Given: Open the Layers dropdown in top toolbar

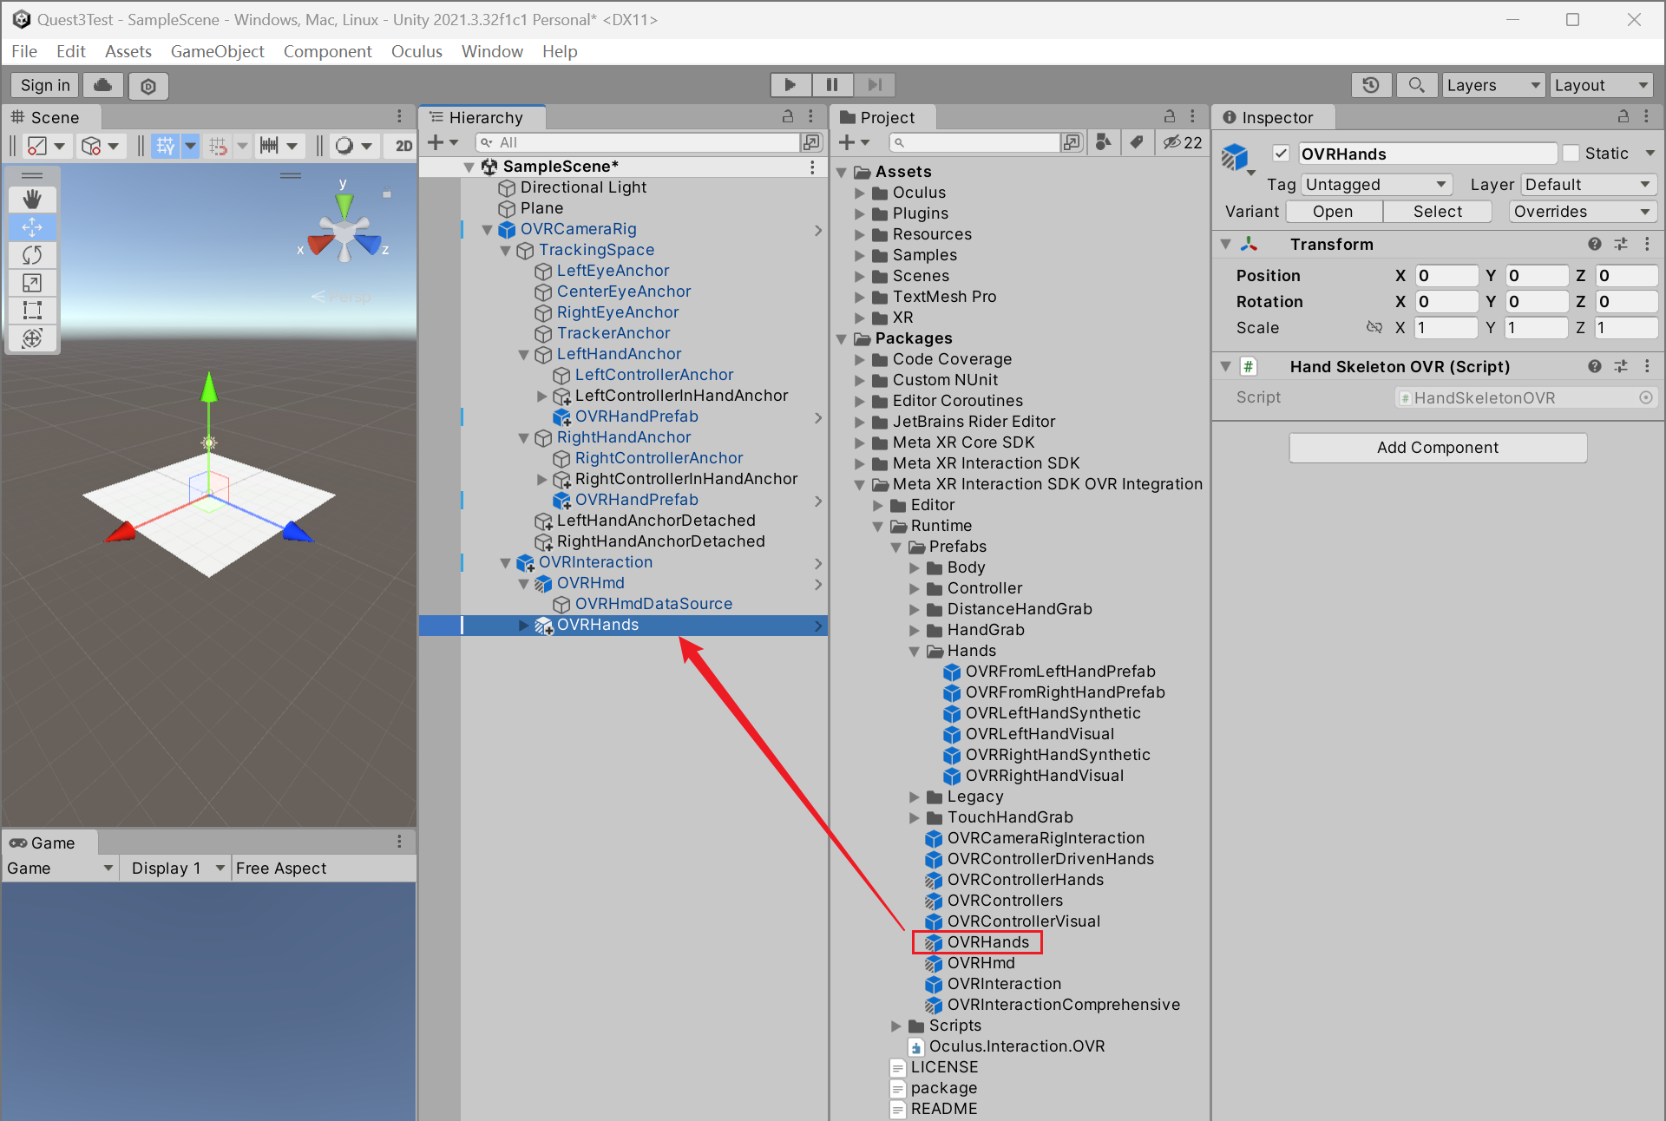Looking at the screenshot, I should (x=1492, y=85).
